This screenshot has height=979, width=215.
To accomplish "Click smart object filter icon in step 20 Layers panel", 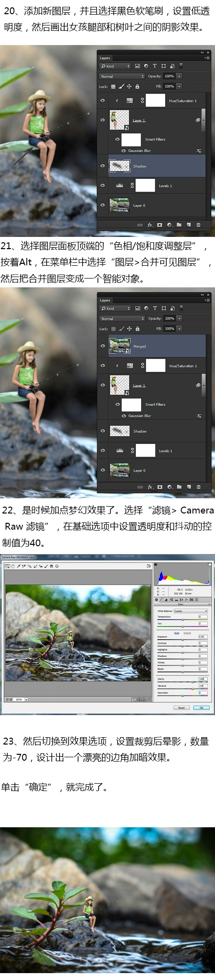I will click(x=172, y=66).
